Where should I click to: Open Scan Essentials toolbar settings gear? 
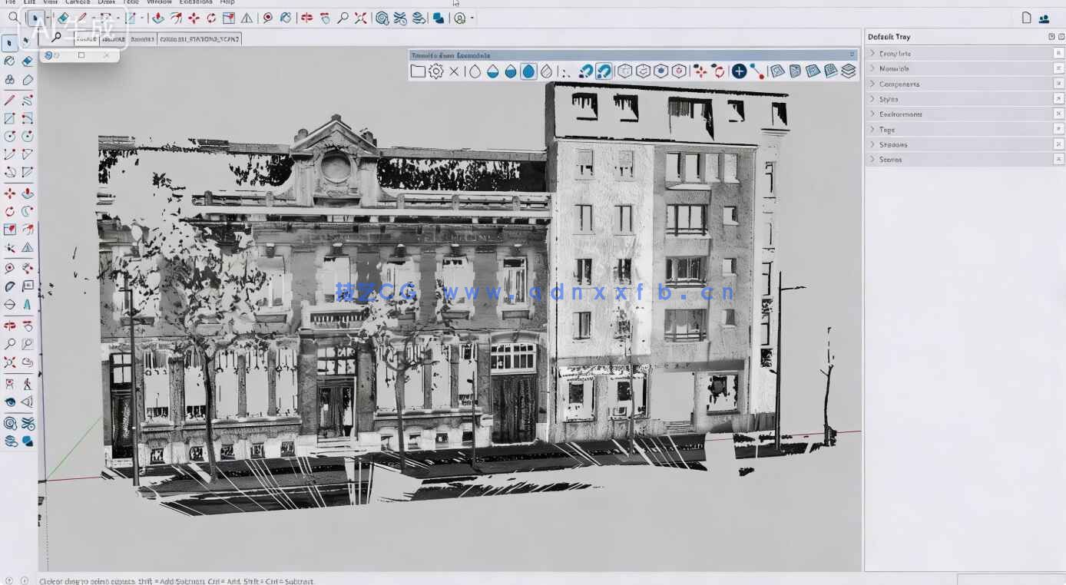(x=435, y=71)
